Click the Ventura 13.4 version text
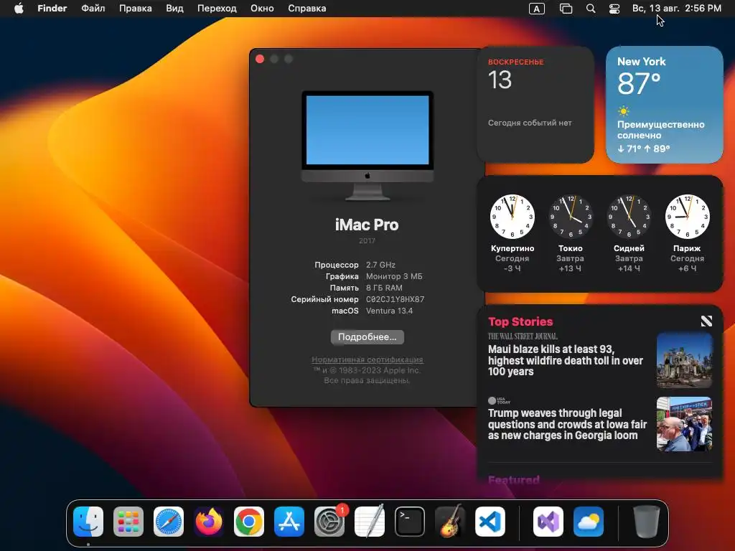Screen dimensions: 735x551 389,311
